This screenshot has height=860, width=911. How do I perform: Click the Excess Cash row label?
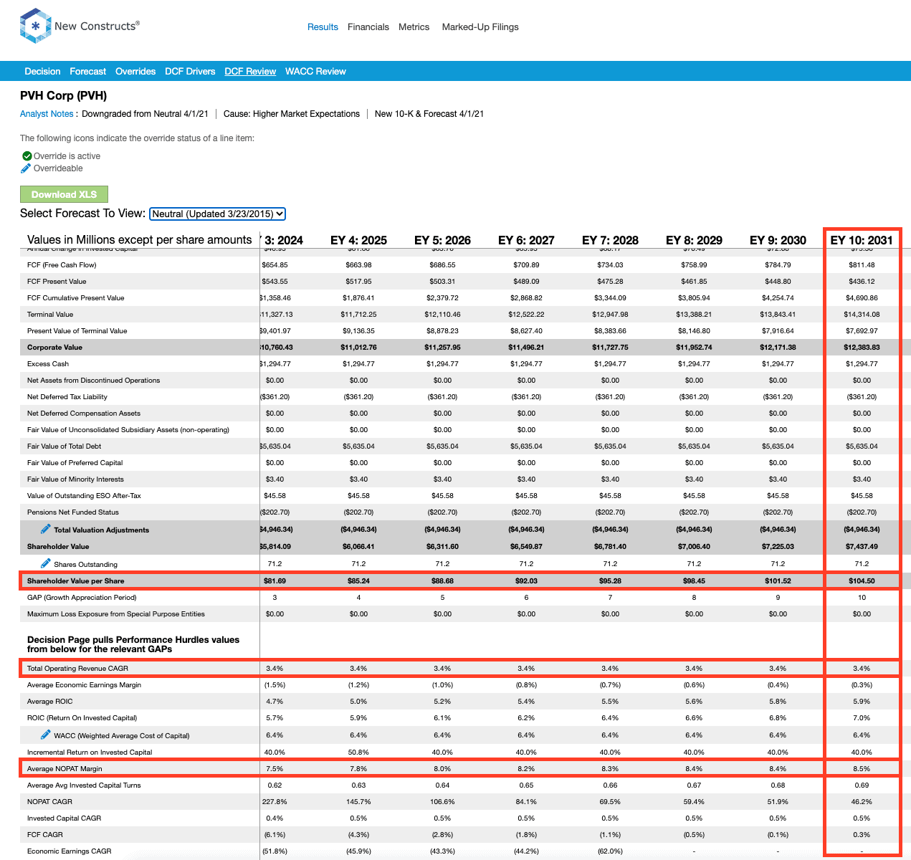click(x=48, y=364)
